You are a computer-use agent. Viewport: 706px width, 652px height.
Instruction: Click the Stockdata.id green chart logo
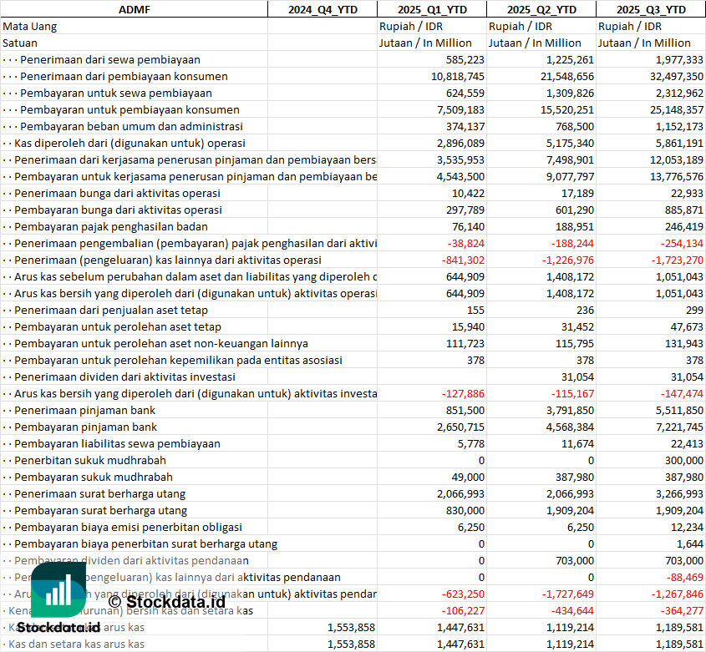coord(58,589)
